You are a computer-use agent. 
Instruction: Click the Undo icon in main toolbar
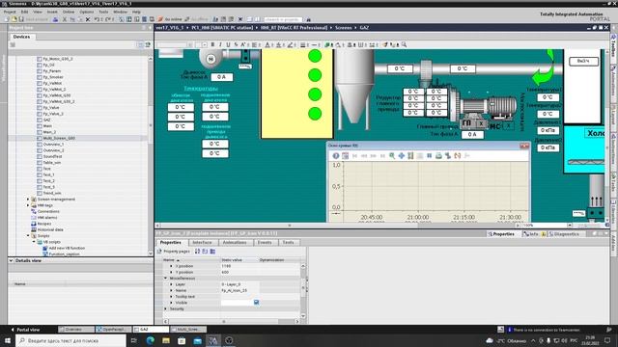[97, 19]
